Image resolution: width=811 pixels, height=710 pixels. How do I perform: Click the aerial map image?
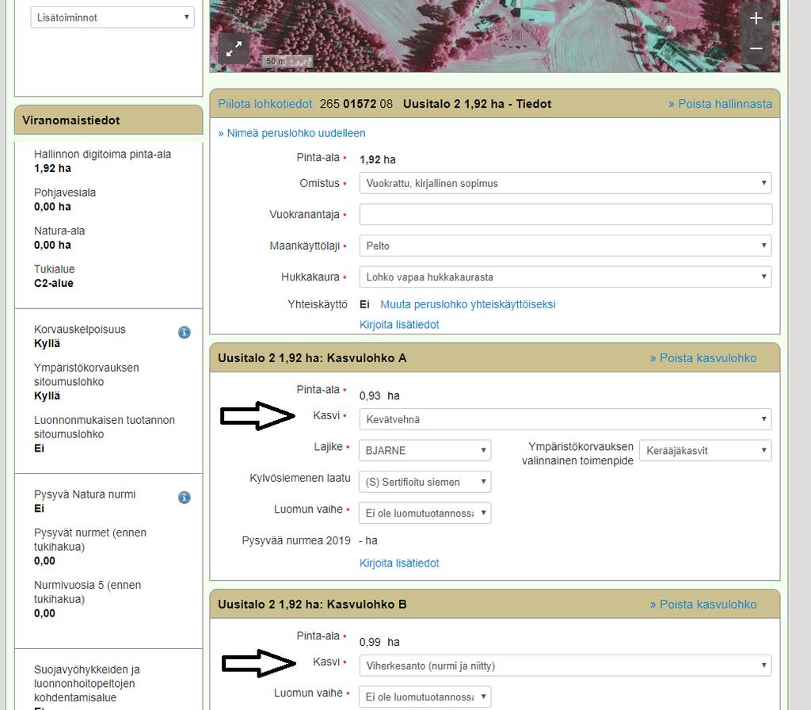tap(494, 36)
